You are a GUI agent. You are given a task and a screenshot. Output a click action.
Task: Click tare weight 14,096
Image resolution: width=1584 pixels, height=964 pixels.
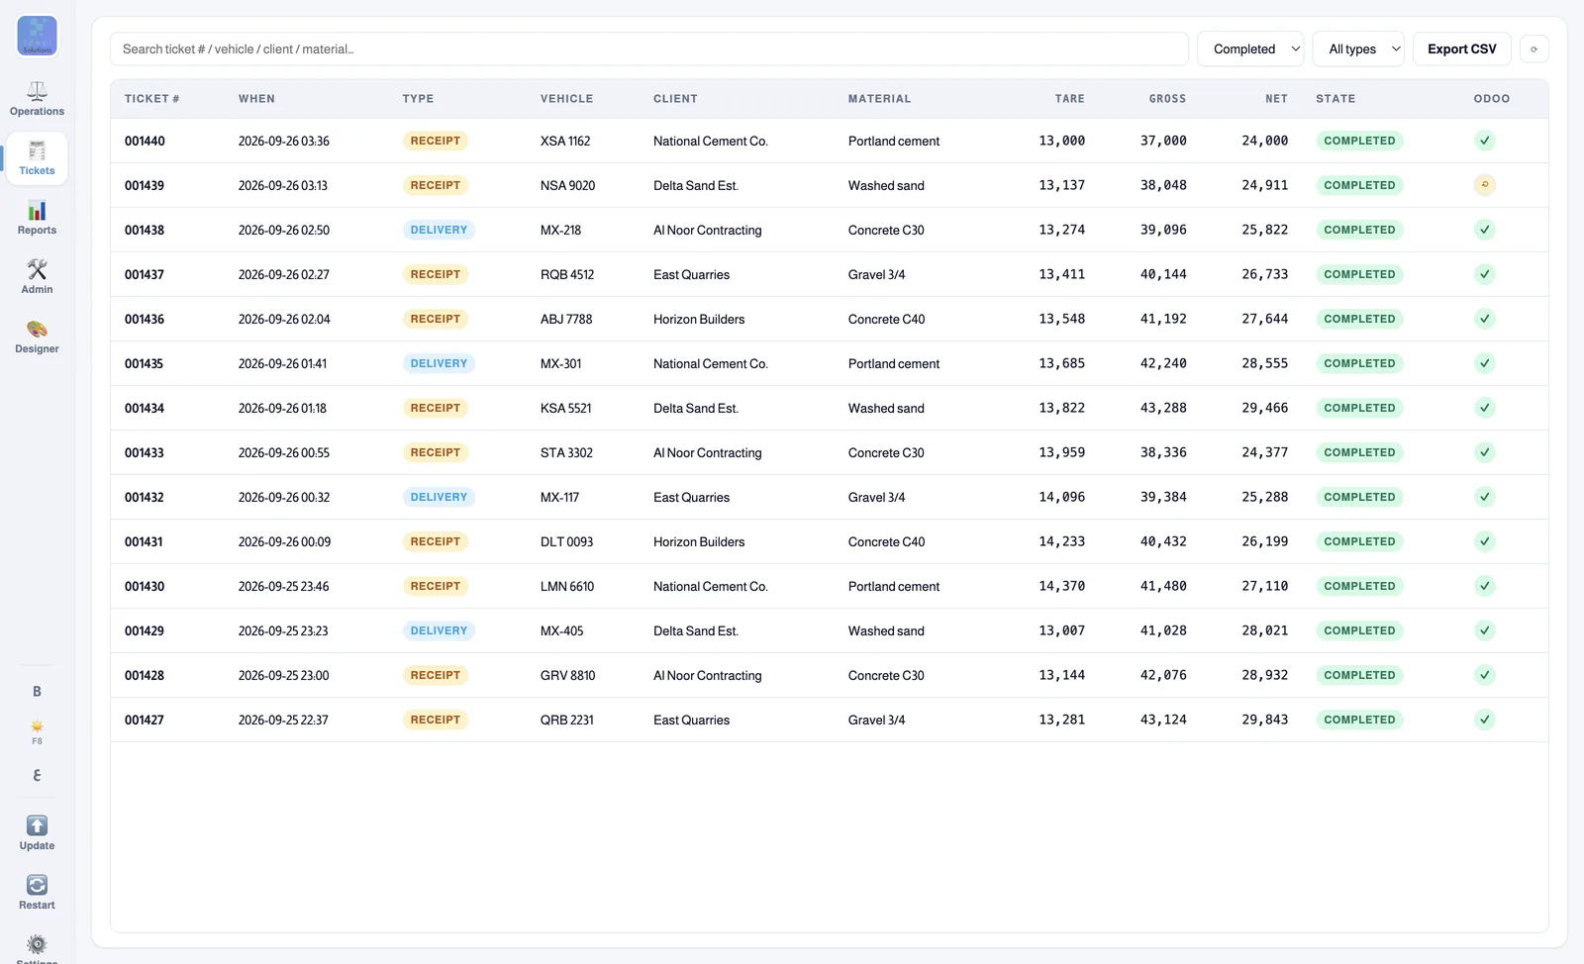pyautogui.click(x=1061, y=497)
